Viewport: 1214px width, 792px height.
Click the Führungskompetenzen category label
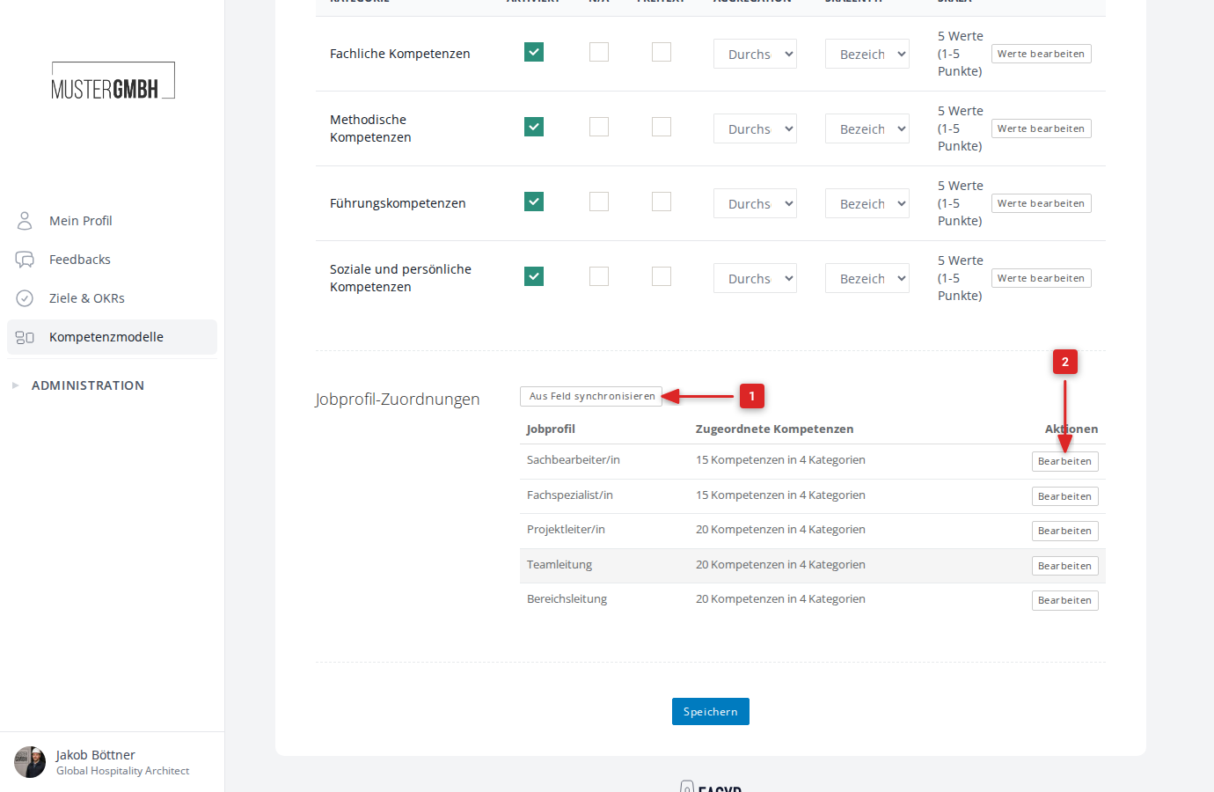pos(398,203)
